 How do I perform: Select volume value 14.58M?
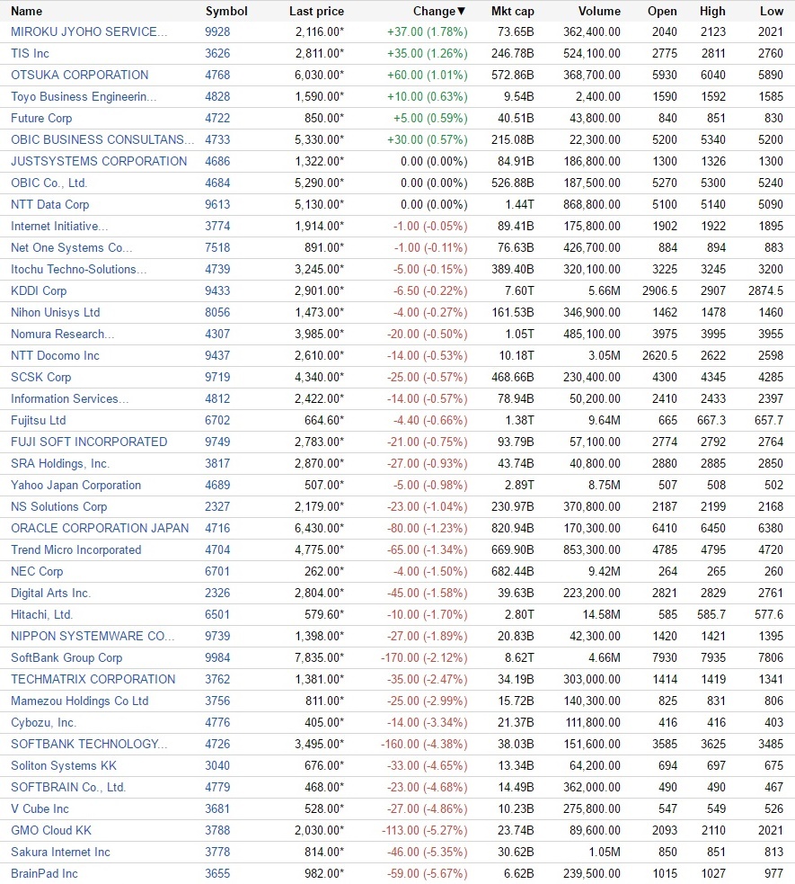601,614
